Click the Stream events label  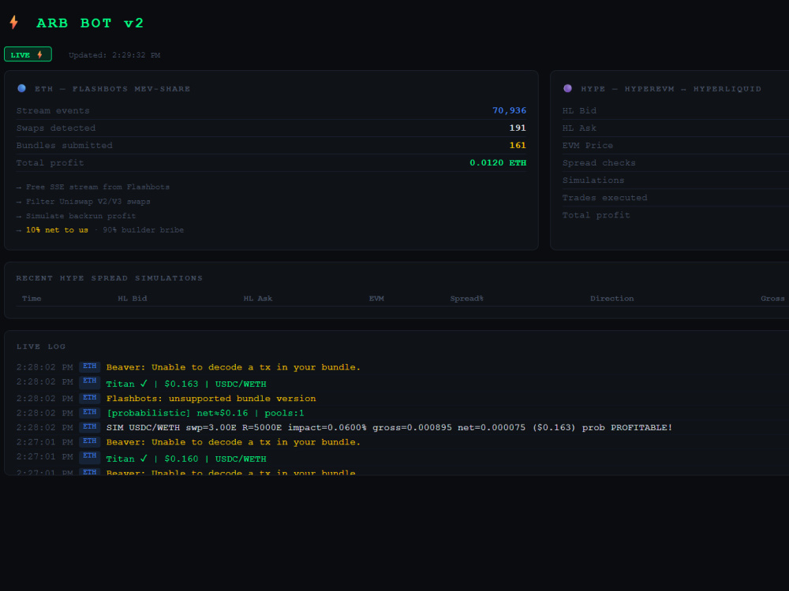[x=53, y=110]
